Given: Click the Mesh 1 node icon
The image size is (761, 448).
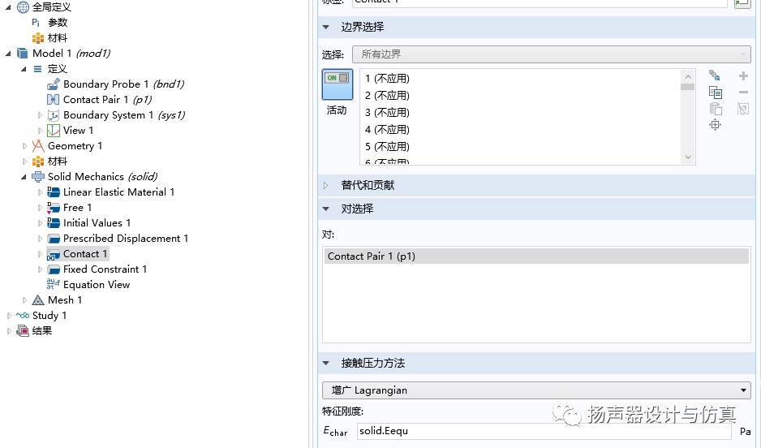Looking at the screenshot, I should [x=38, y=300].
